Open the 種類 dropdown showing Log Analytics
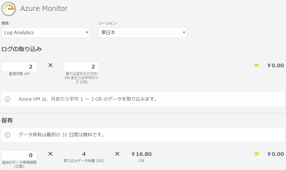The image size is (286, 170). [x=46, y=33]
